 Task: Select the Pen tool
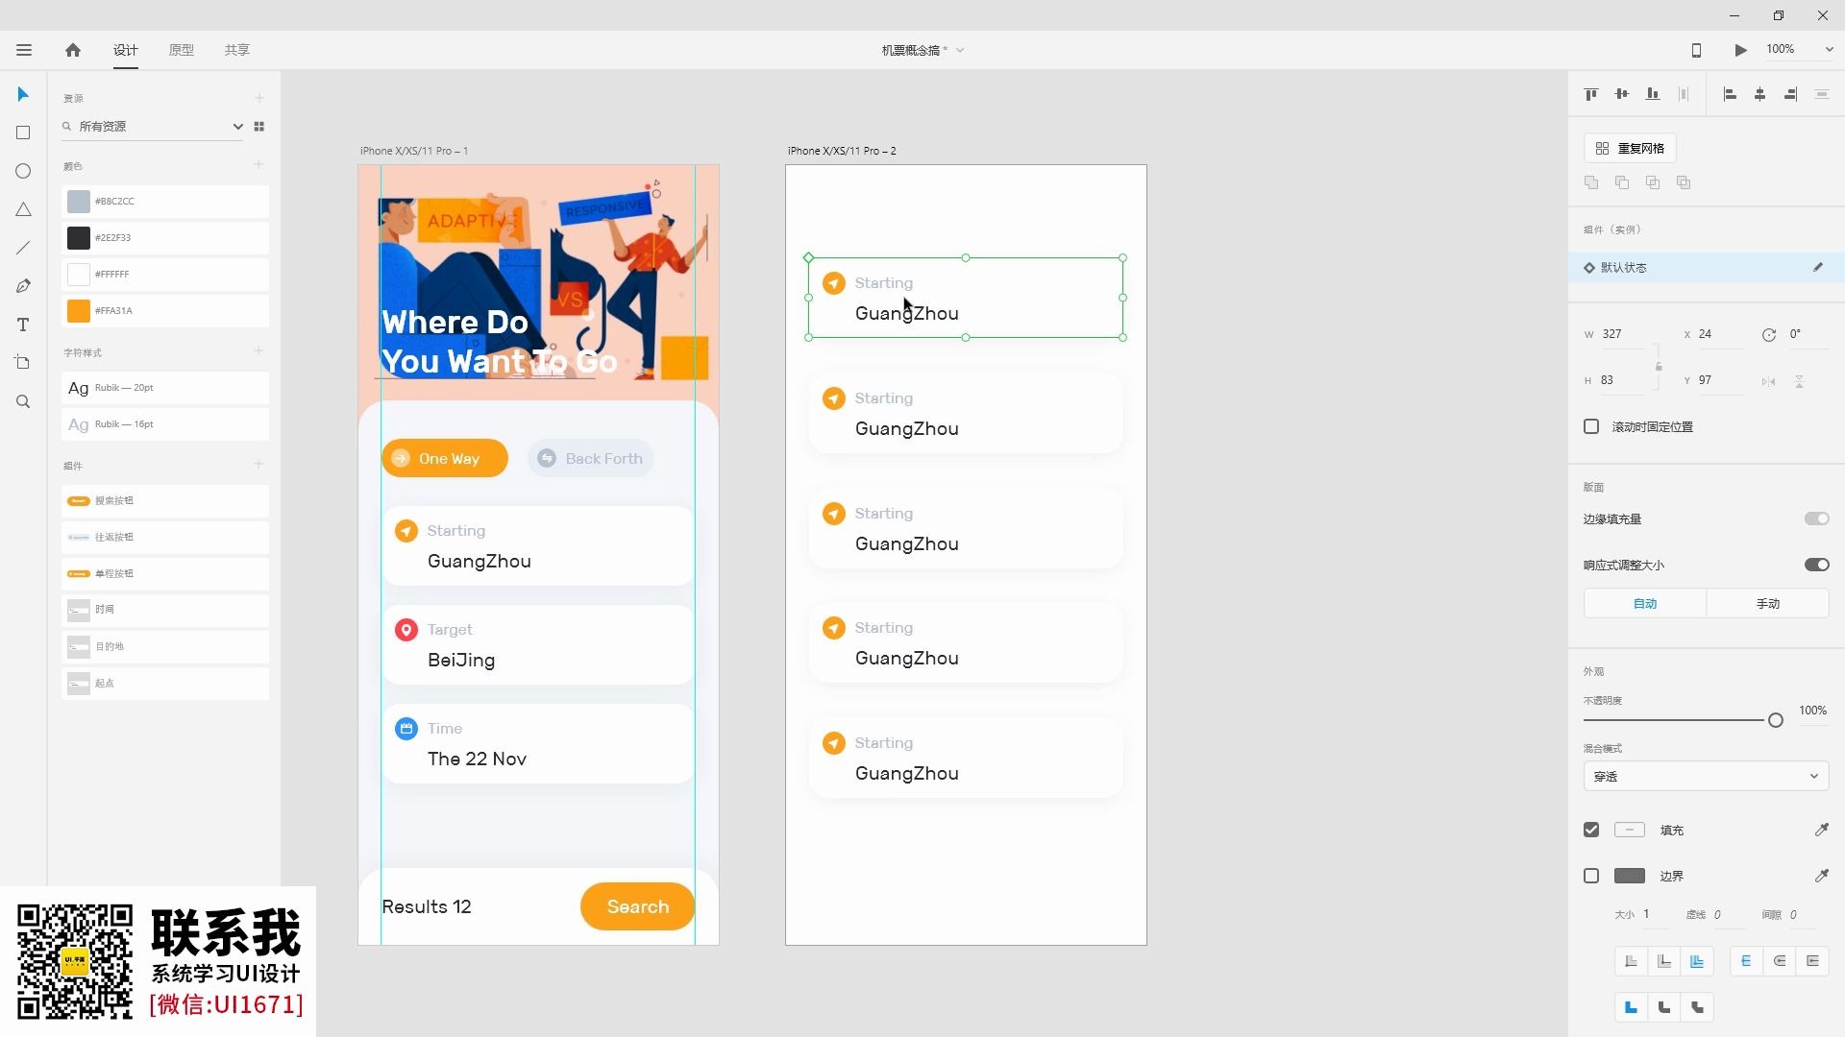click(x=23, y=286)
